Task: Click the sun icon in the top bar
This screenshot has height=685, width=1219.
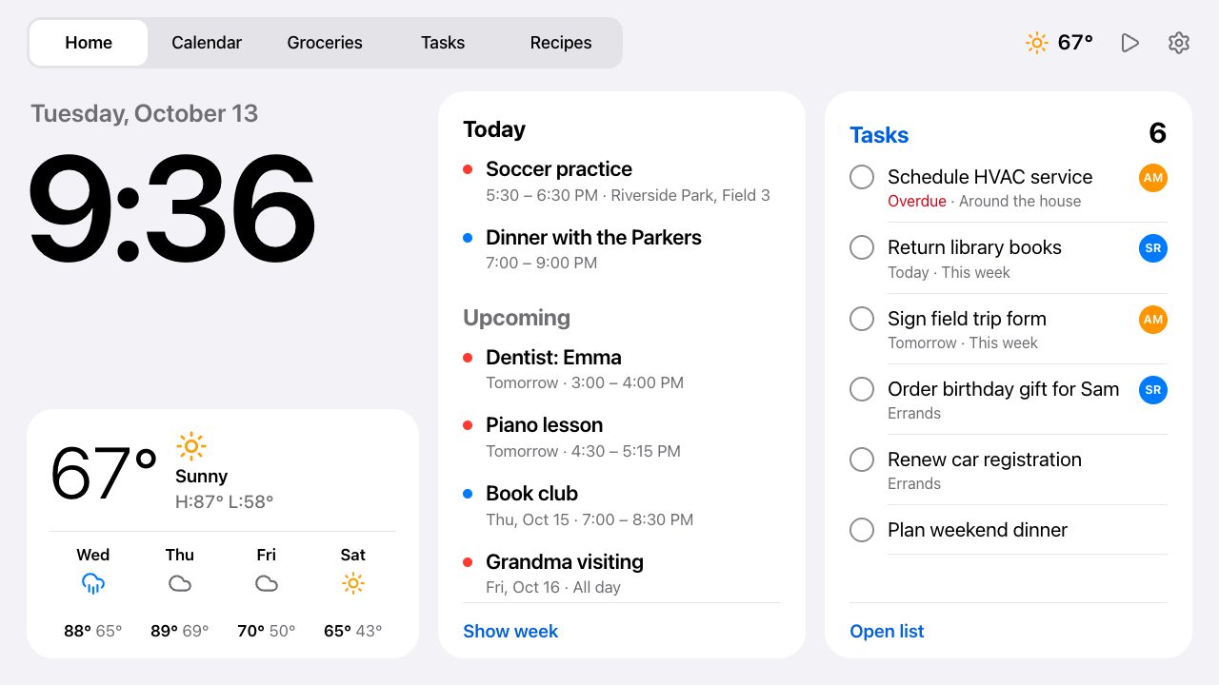Action: tap(1037, 43)
